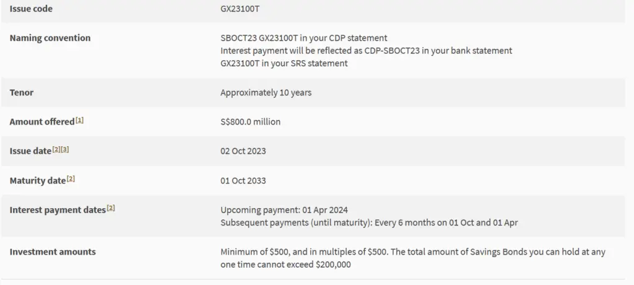Open footnote 1 beside Amount offered
Viewport: 634px width, 285px height.
click(79, 120)
